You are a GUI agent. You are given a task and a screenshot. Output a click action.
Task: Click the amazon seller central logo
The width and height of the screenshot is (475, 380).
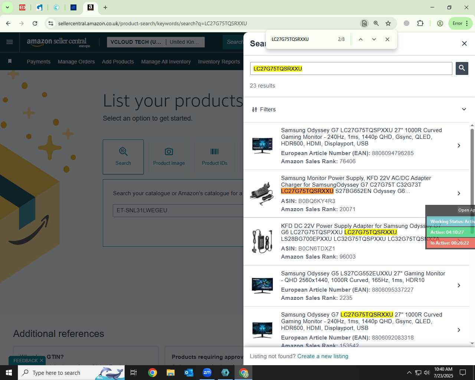pos(58,42)
